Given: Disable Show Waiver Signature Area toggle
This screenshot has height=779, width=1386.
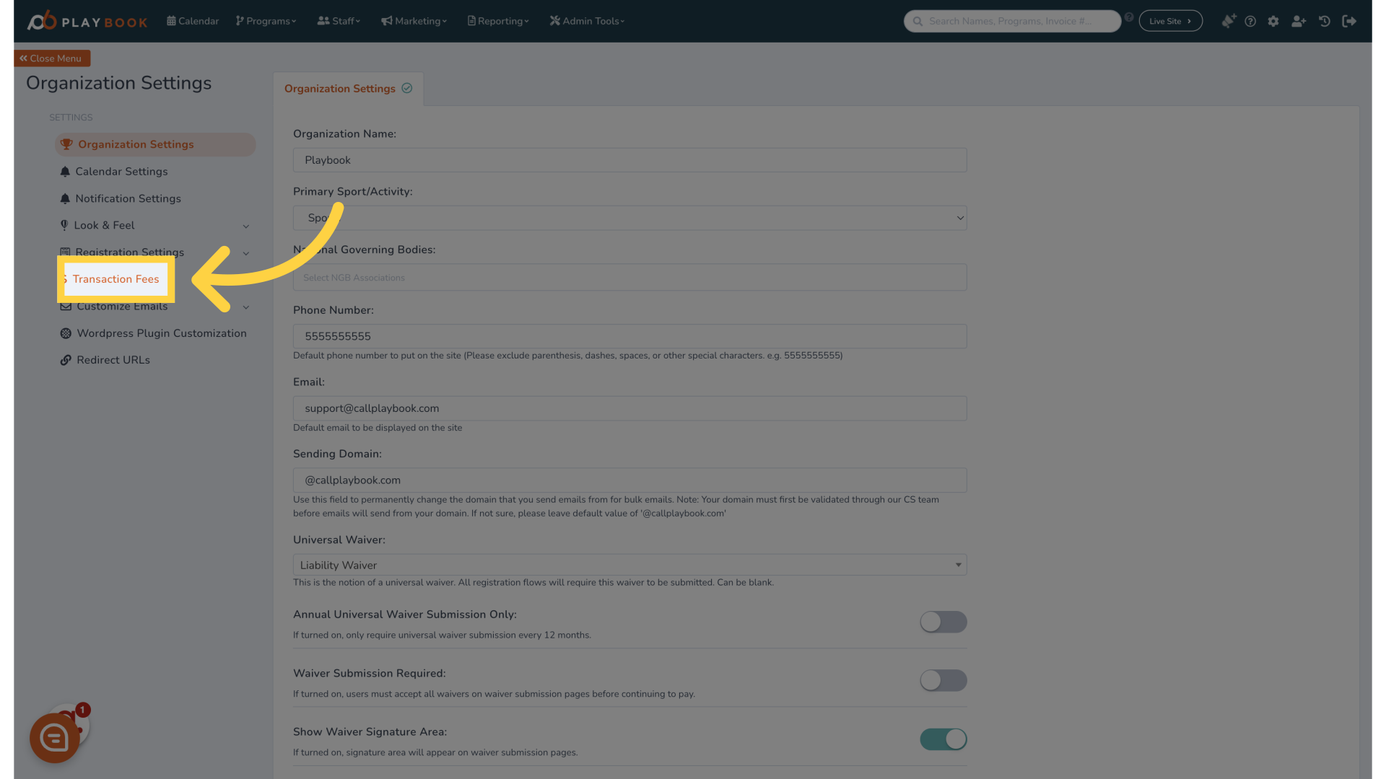Looking at the screenshot, I should (942, 739).
